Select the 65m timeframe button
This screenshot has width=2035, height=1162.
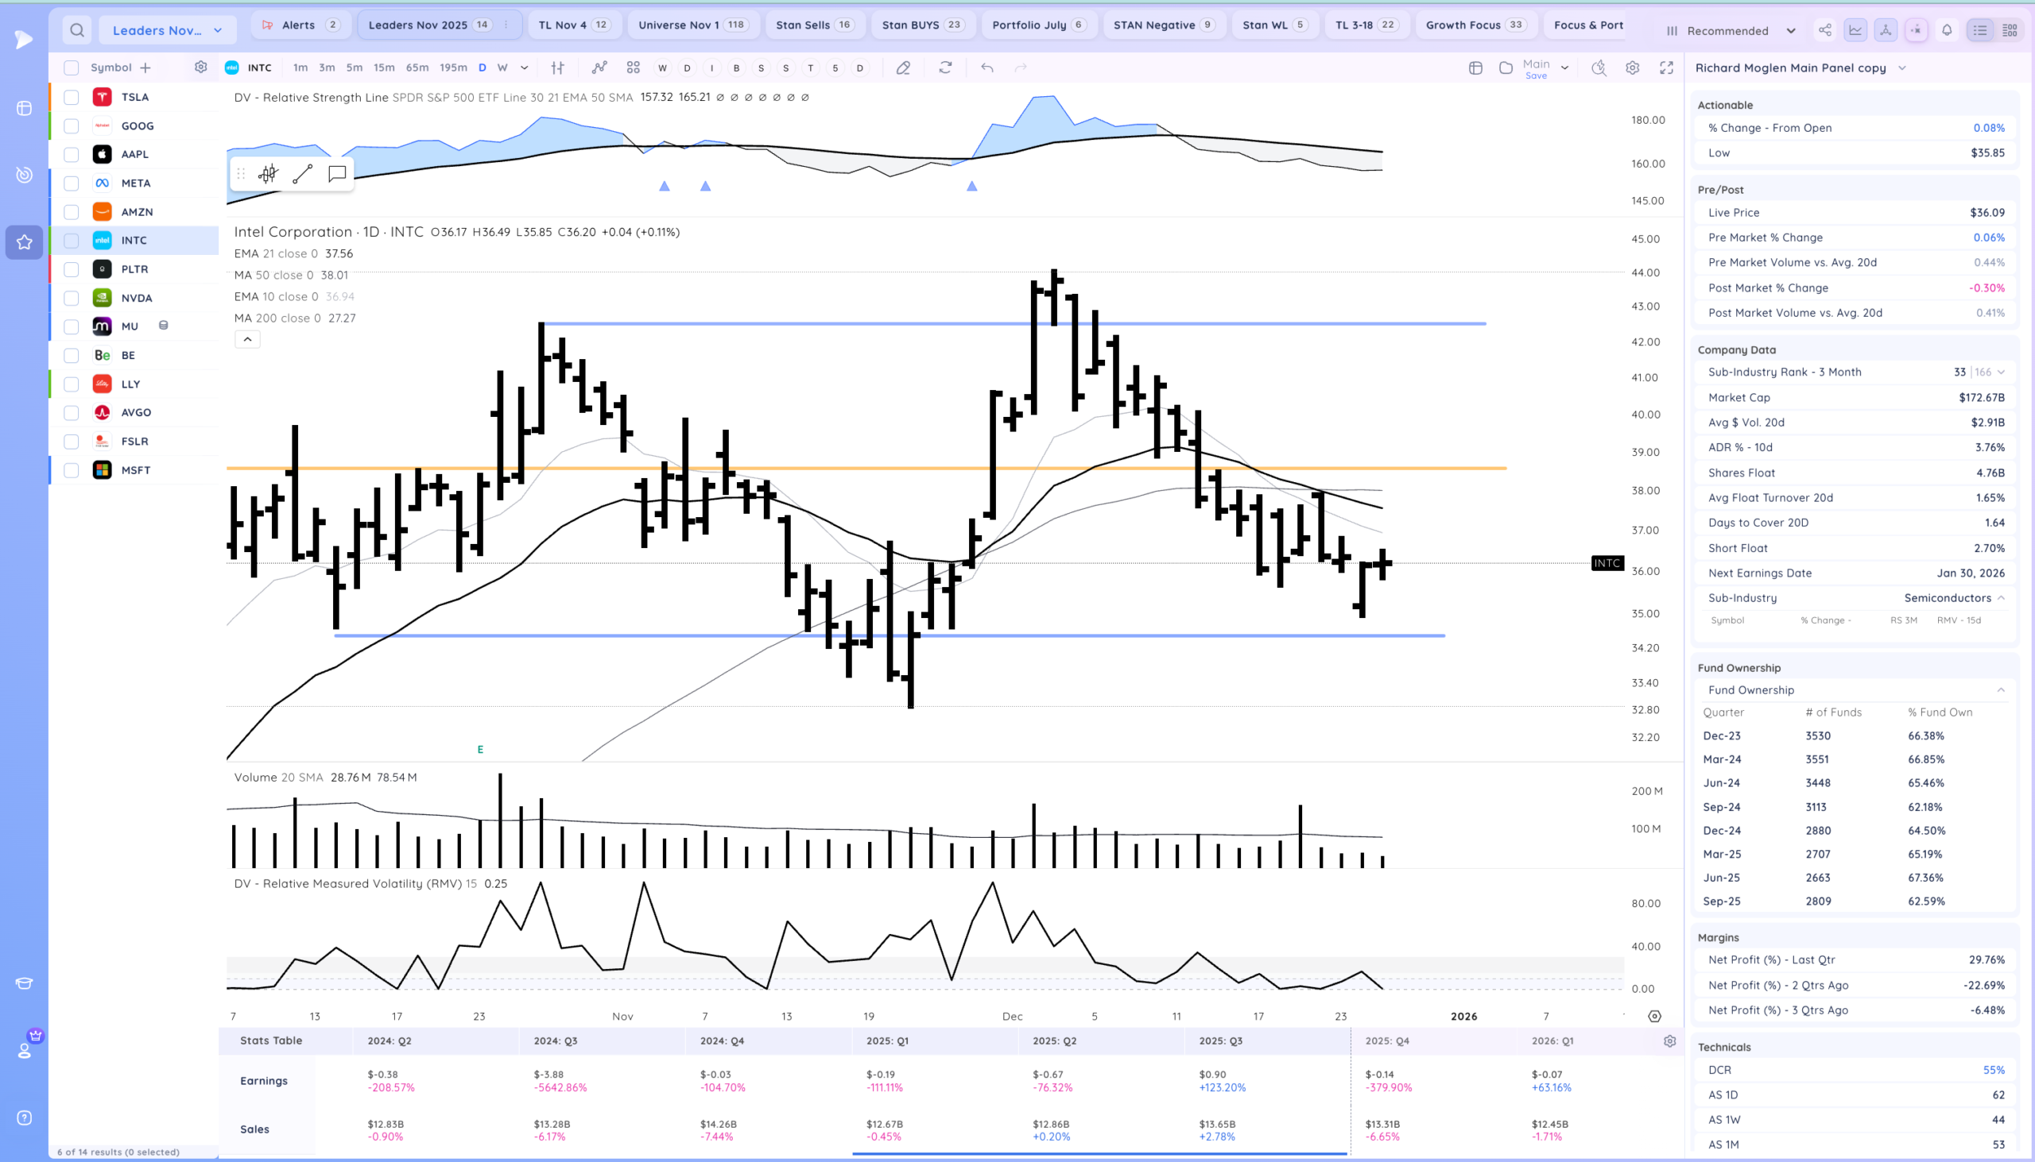417,68
